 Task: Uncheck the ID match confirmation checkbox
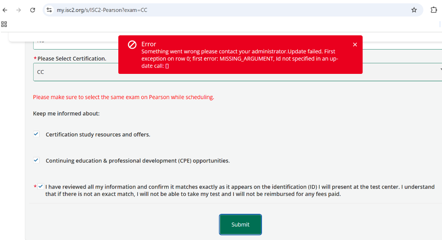41,186
